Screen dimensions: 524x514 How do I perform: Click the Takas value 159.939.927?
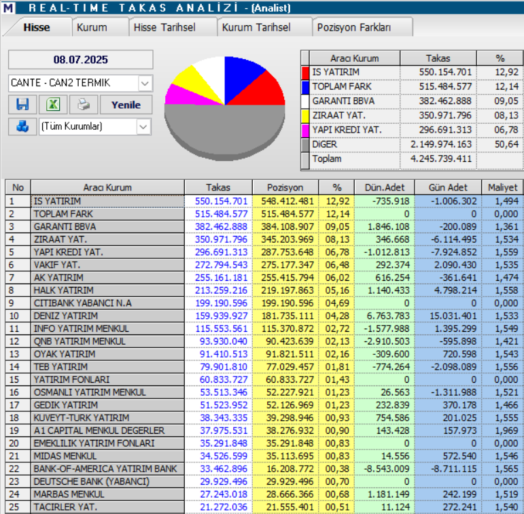(x=222, y=315)
